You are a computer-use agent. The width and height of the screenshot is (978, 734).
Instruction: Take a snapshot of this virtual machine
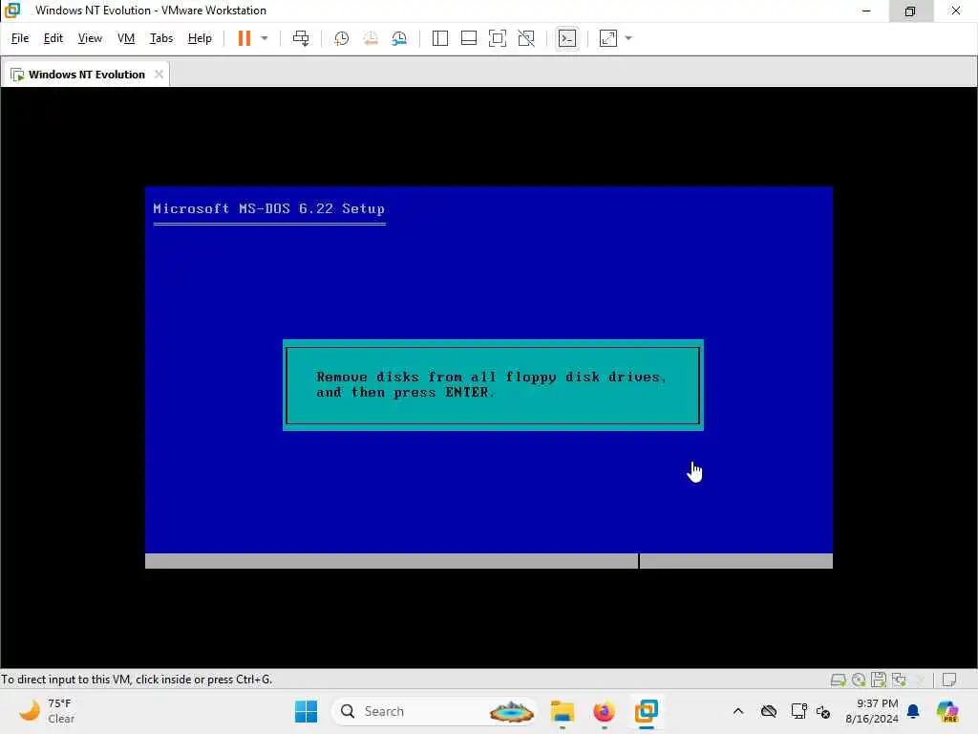[x=341, y=38]
